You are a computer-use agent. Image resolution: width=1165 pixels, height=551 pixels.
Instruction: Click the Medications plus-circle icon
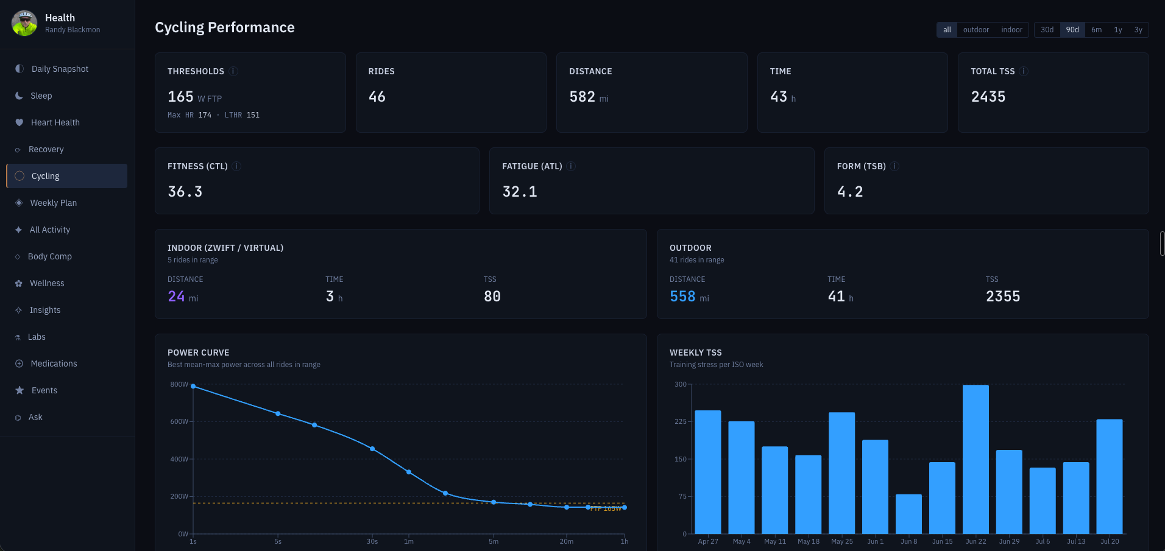tap(19, 363)
